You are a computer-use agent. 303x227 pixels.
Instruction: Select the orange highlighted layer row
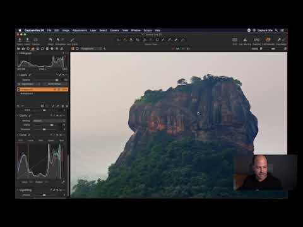coord(42,90)
